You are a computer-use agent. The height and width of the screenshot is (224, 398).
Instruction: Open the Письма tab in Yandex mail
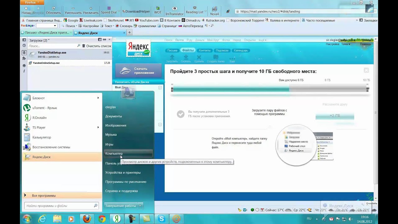(x=172, y=50)
